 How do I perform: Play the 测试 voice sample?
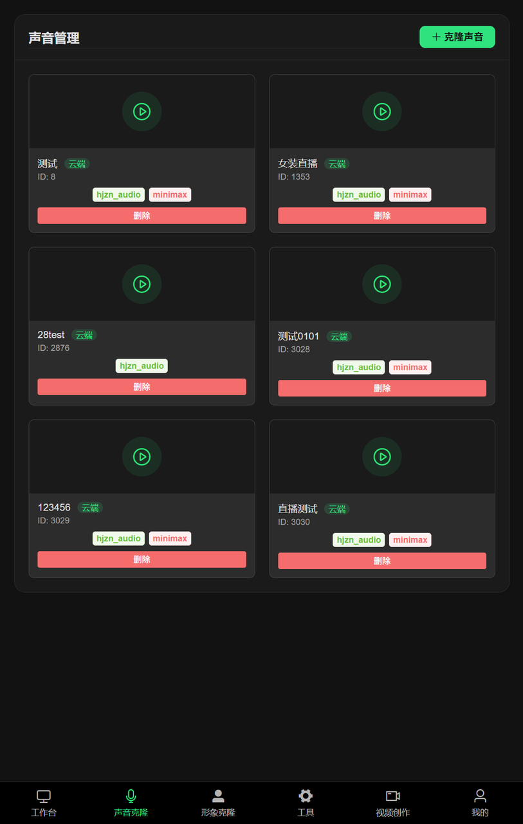(x=142, y=111)
